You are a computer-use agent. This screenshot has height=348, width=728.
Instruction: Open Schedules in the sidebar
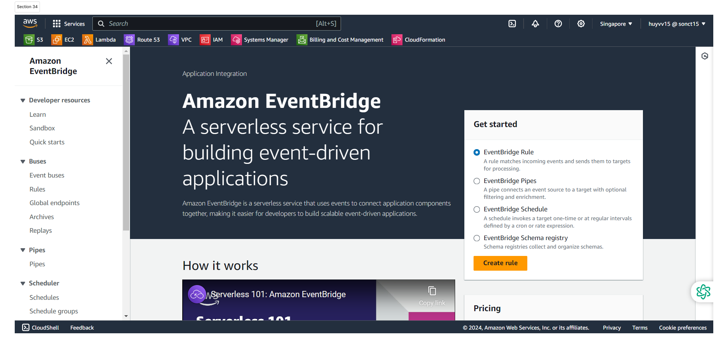click(x=44, y=298)
